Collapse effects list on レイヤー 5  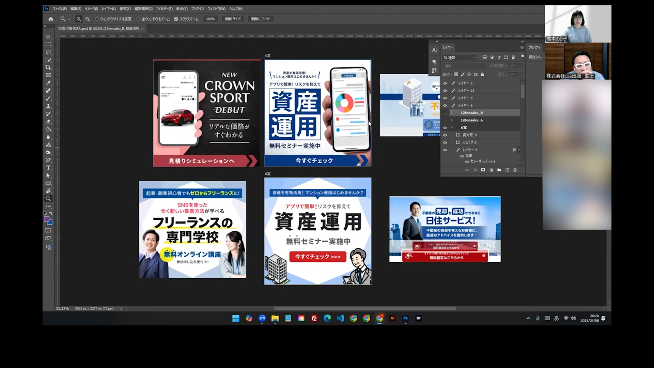pyautogui.click(x=519, y=150)
